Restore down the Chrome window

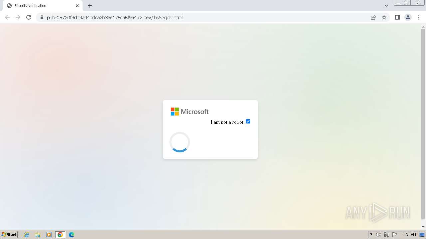pos(406,3)
